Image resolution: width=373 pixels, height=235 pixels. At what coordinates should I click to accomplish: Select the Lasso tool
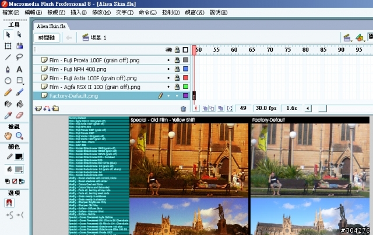tap(19, 57)
